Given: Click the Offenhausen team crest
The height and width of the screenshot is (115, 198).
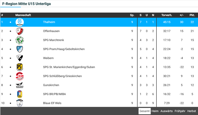Looking at the screenshot, I should [20, 31].
